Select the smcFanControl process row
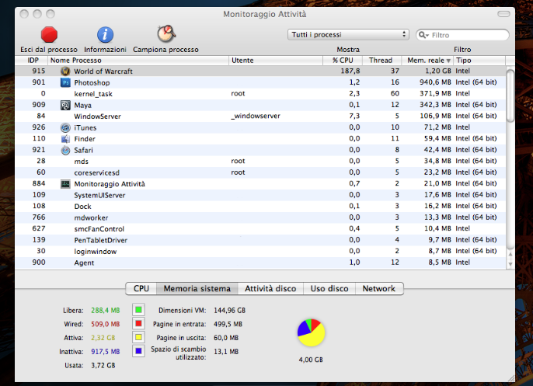 260,228
